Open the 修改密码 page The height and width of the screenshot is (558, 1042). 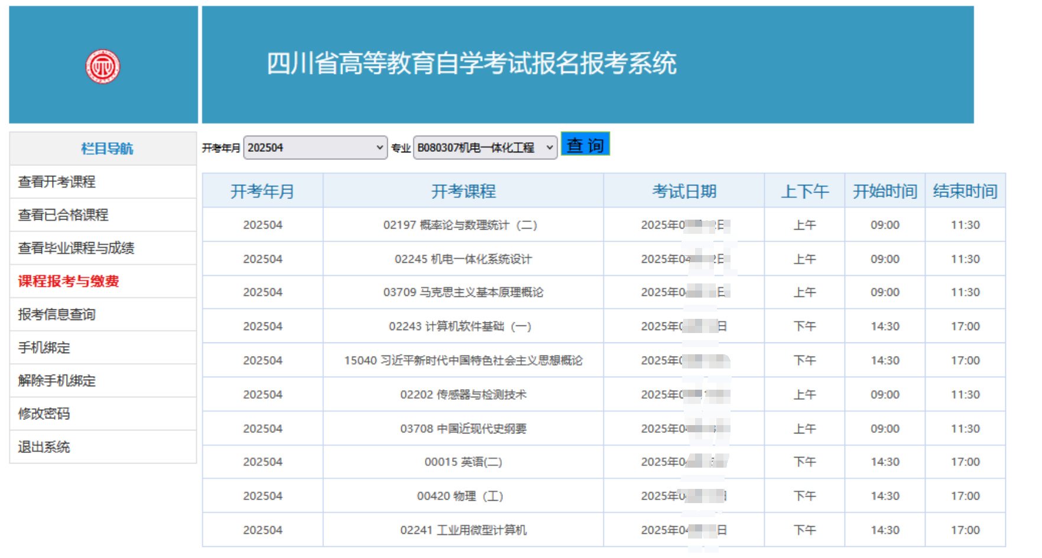coord(44,414)
